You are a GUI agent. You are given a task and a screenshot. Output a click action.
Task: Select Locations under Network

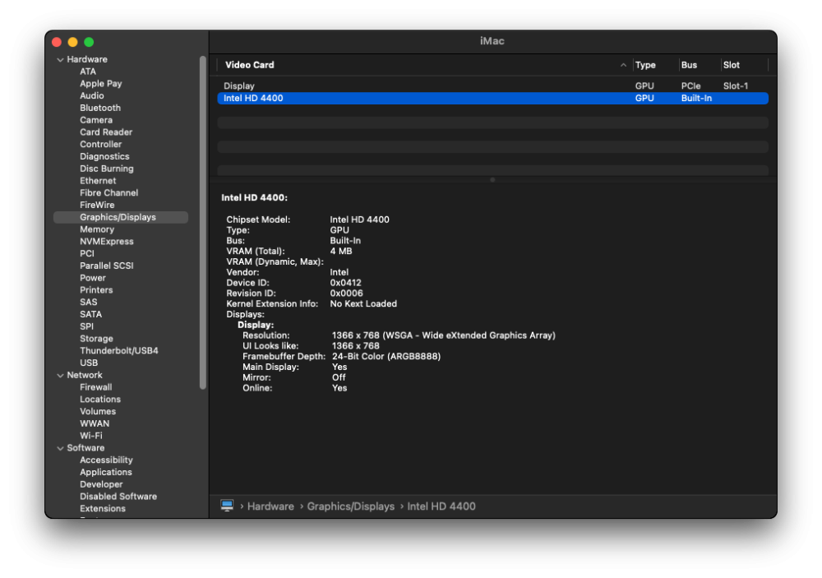[100, 399]
